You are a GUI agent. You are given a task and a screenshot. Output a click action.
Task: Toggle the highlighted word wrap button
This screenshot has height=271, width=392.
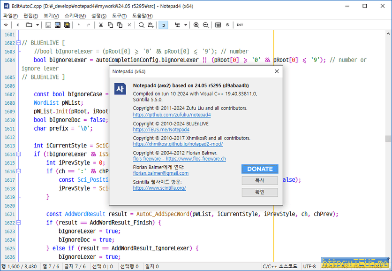pyautogui.click(x=164, y=25)
